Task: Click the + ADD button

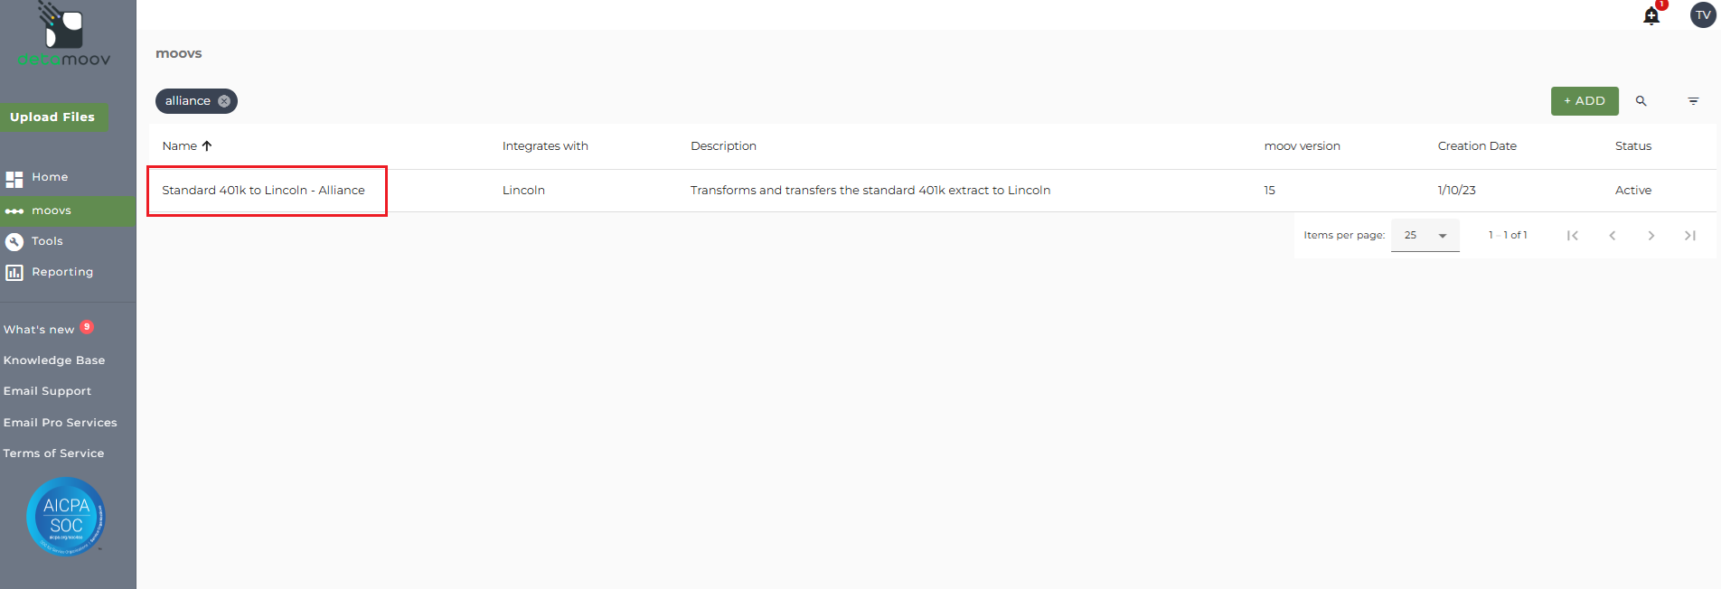Action: [1585, 101]
